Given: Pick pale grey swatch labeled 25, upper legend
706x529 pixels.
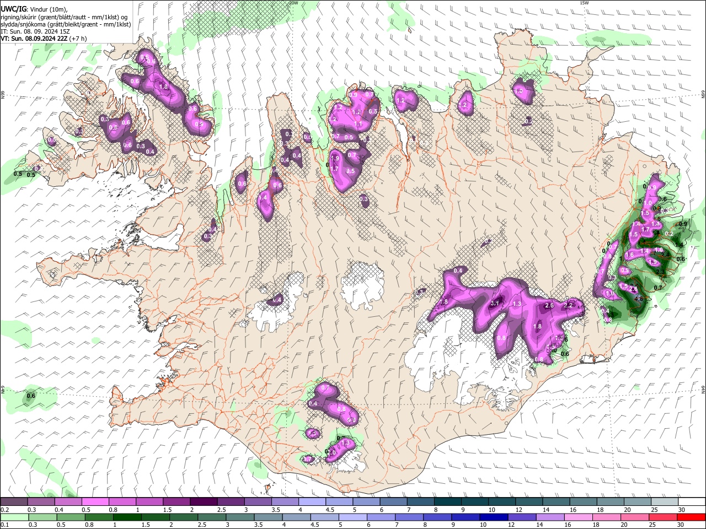Looking at the screenshot, I should (x=664, y=502).
